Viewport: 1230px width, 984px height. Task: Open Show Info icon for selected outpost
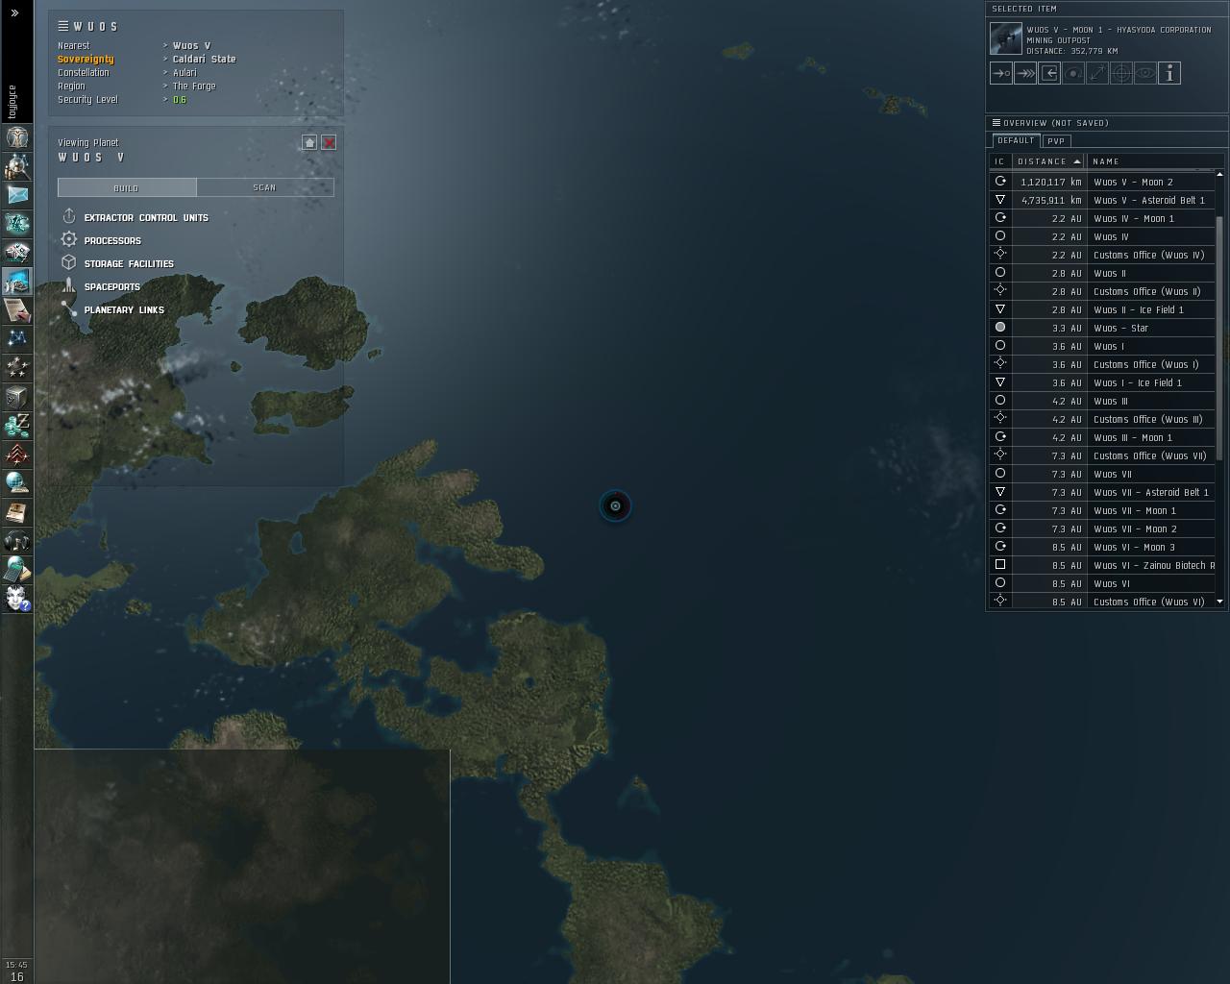pos(1169,73)
